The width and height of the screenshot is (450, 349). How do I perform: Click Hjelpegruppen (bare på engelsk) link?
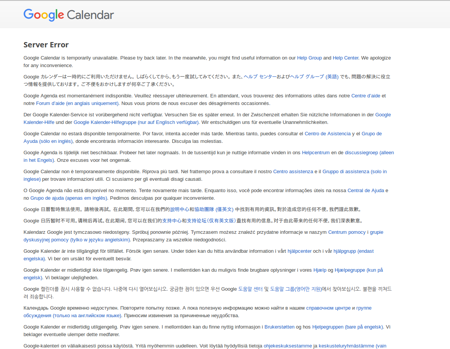tap(348, 327)
